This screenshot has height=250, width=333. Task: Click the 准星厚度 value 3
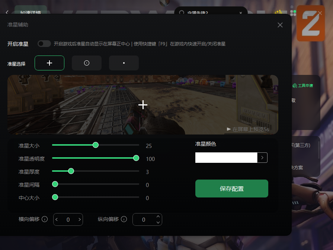[x=147, y=172]
